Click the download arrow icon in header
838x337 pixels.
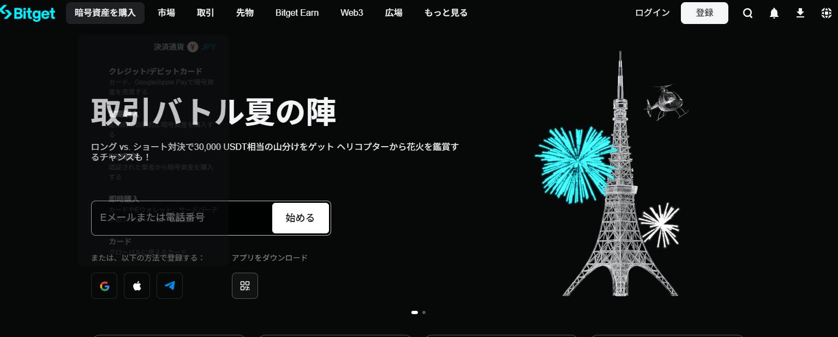[800, 13]
